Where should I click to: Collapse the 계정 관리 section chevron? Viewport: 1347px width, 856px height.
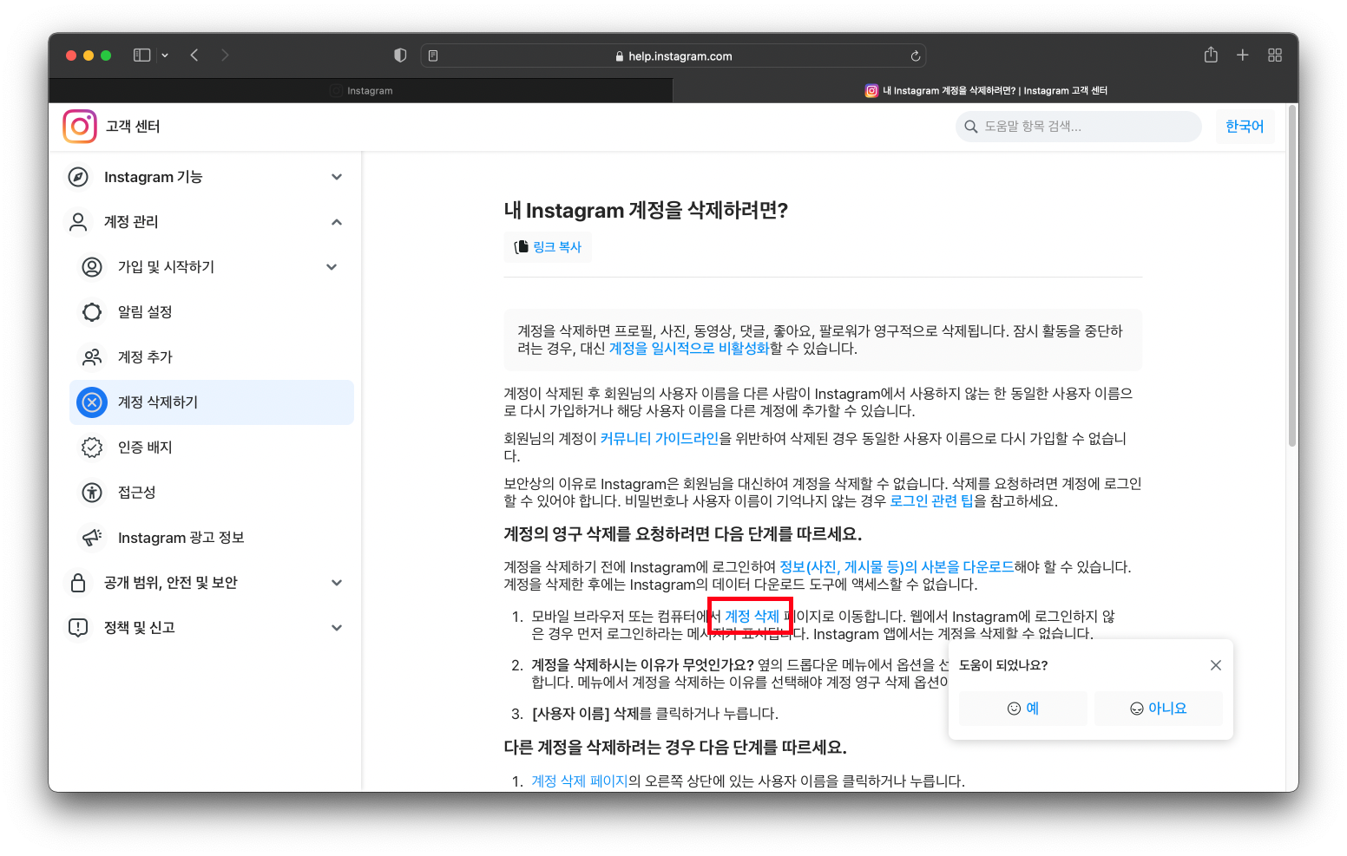tap(337, 222)
